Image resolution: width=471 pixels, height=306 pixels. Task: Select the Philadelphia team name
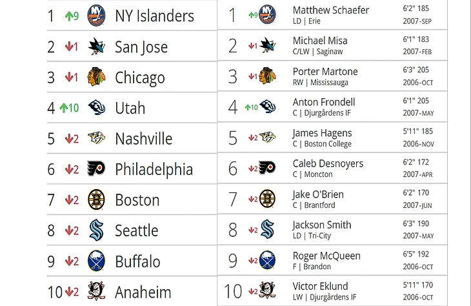154,169
